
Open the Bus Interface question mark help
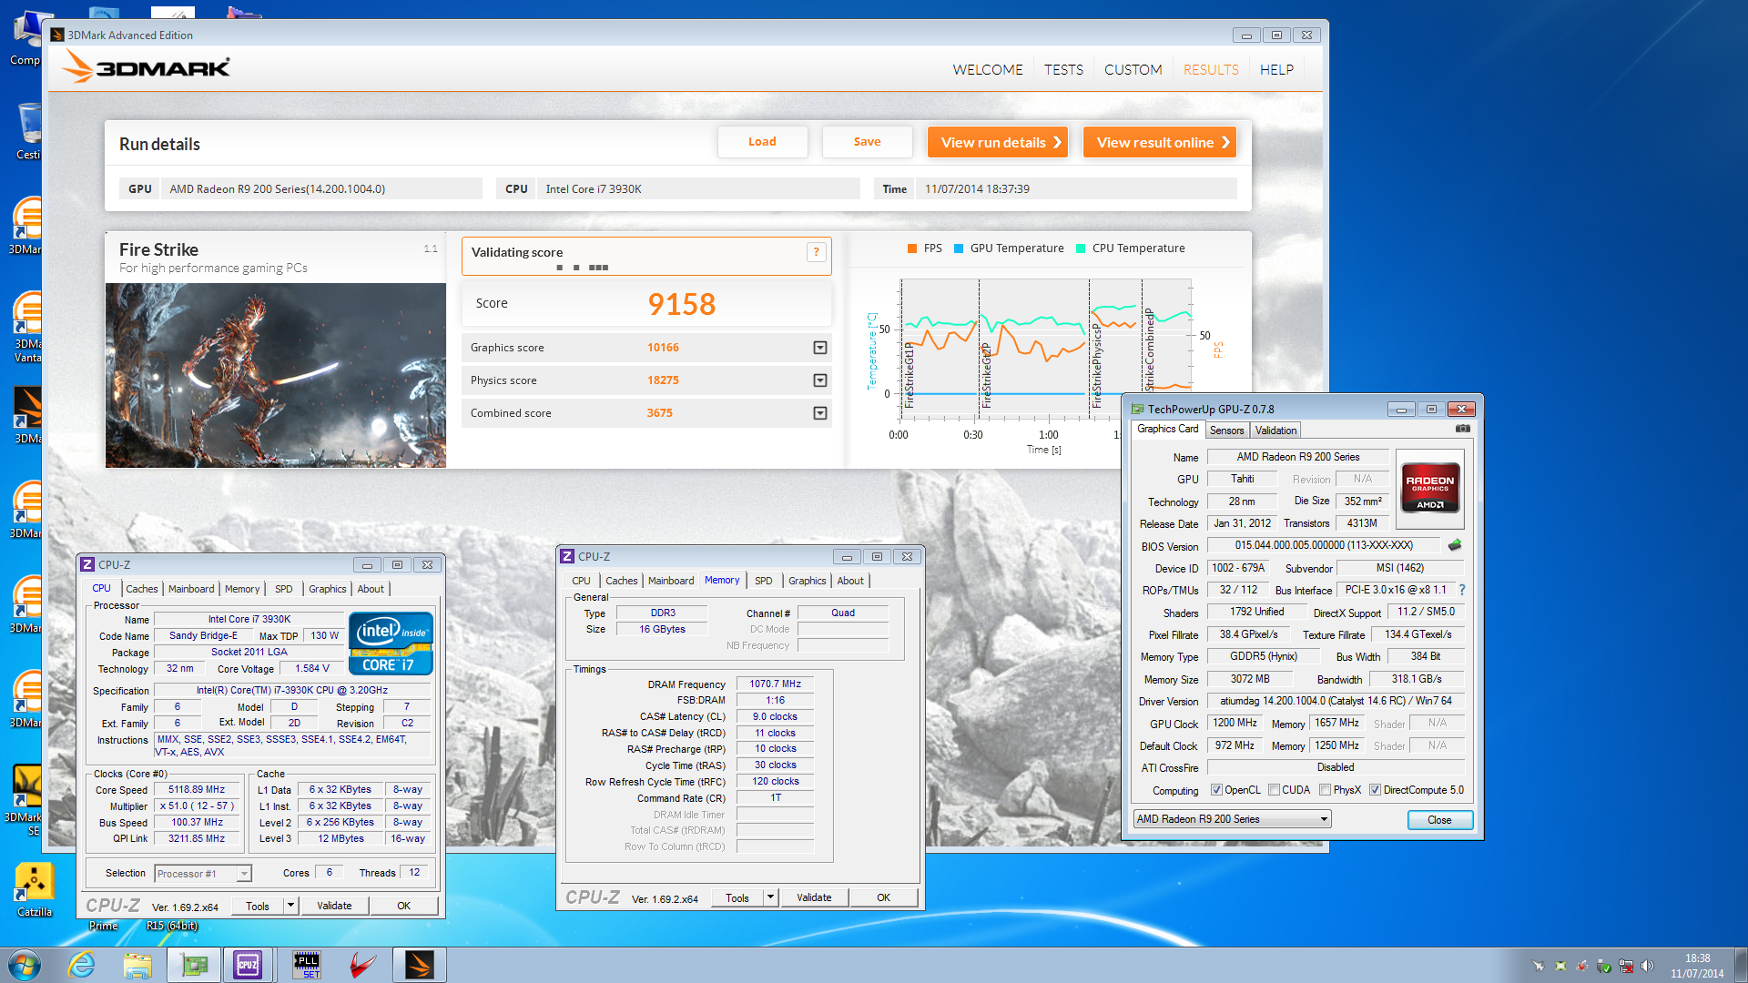[1462, 590]
